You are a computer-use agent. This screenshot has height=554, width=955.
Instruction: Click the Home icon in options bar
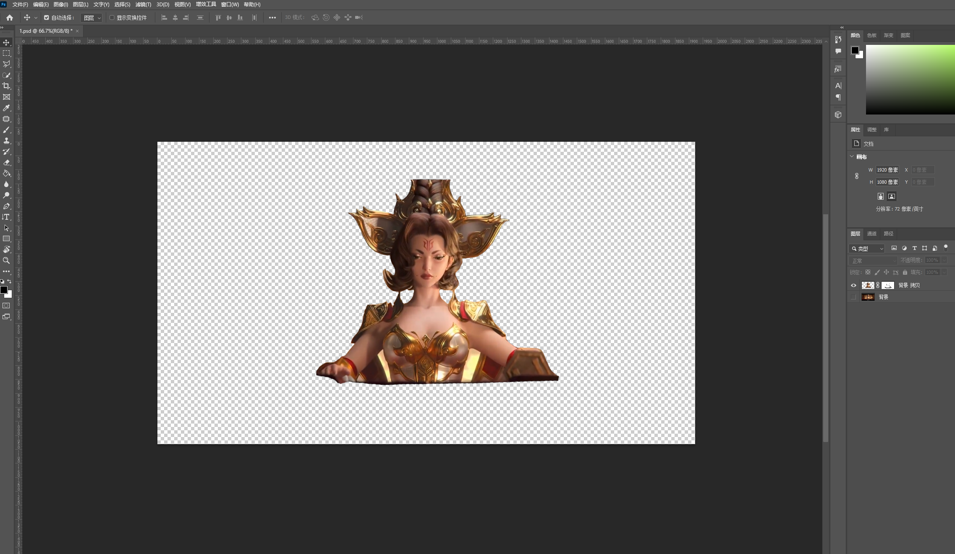[10, 18]
